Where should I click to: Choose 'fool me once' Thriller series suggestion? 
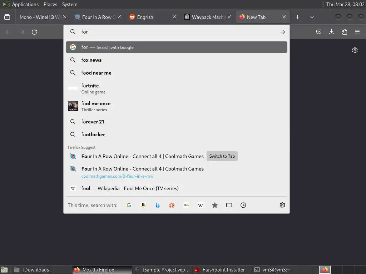(x=177, y=106)
